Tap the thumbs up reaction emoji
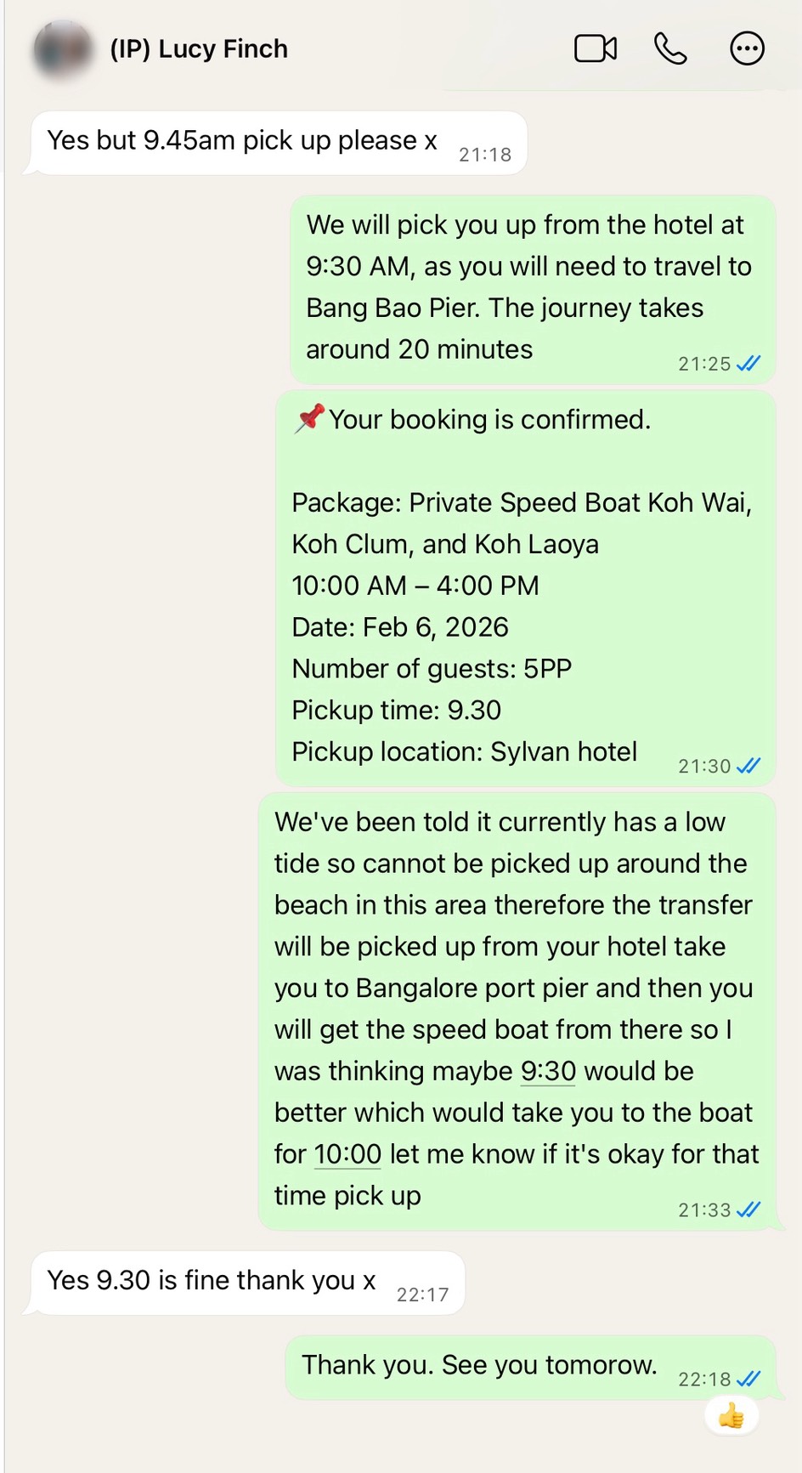Screen dimensions: 802x1473 click(x=731, y=1416)
